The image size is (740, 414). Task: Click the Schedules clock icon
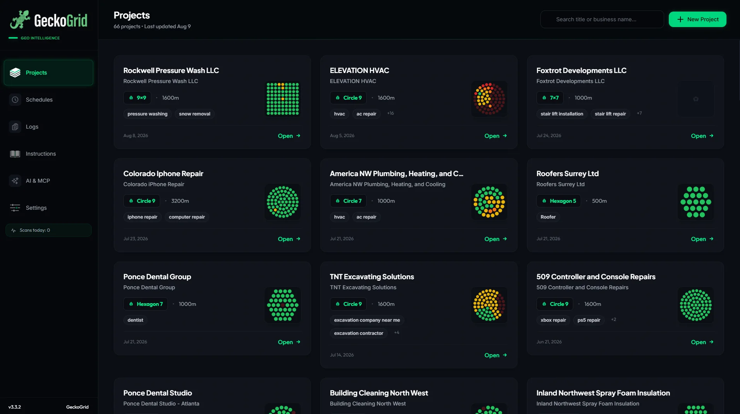click(15, 100)
